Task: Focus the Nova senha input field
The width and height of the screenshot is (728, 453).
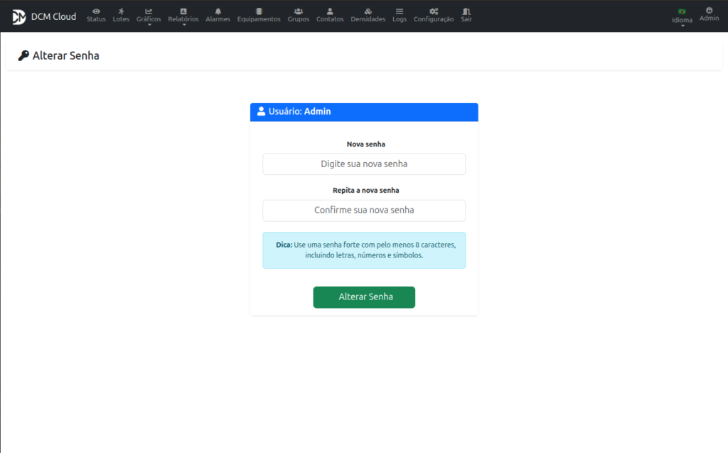Action: [x=364, y=164]
